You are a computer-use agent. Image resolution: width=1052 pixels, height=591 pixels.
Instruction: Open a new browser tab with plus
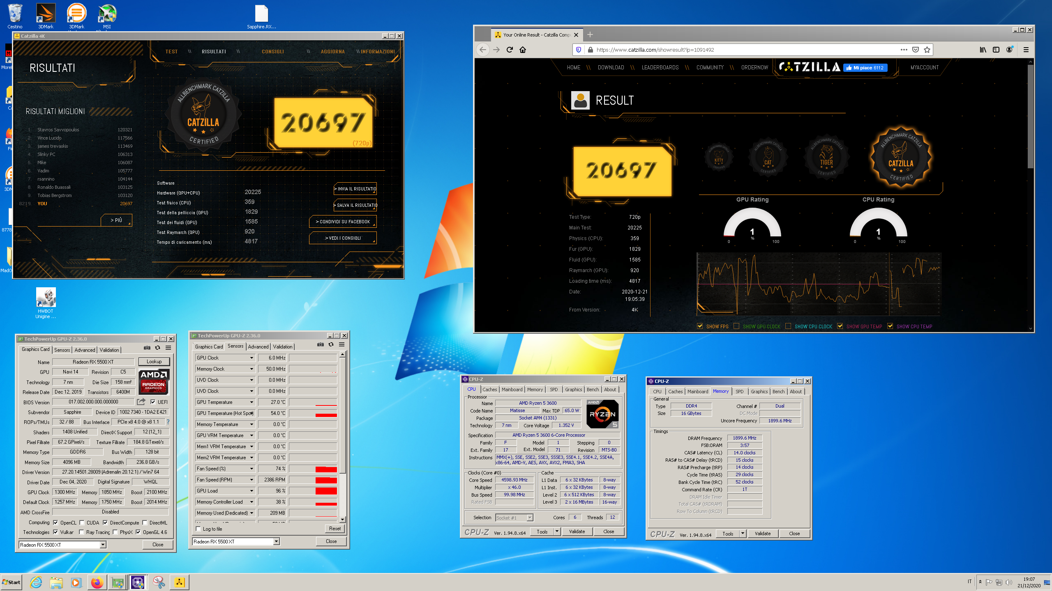pyautogui.click(x=590, y=35)
